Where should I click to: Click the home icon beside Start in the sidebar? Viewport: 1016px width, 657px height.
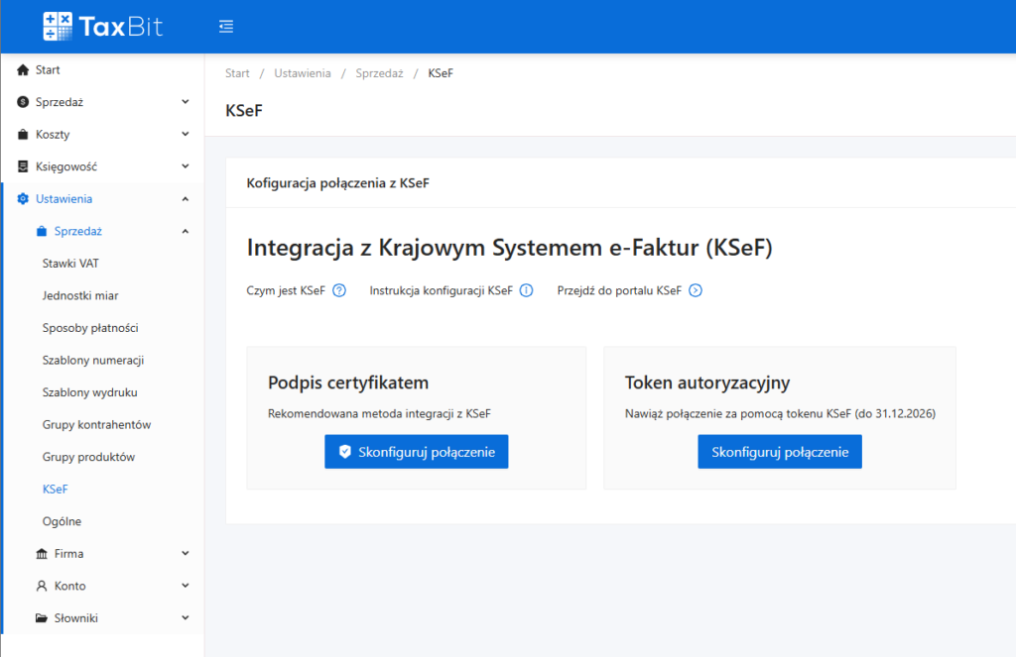23,70
